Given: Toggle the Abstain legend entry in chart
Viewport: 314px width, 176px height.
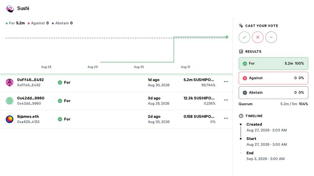Looking at the screenshot, I should [62, 23].
